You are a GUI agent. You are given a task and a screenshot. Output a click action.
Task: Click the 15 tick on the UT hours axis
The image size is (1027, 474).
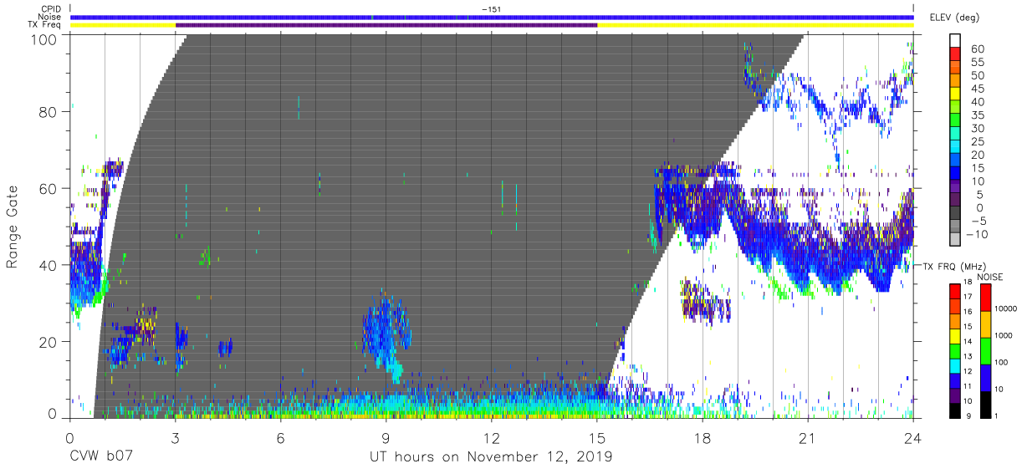point(597,437)
